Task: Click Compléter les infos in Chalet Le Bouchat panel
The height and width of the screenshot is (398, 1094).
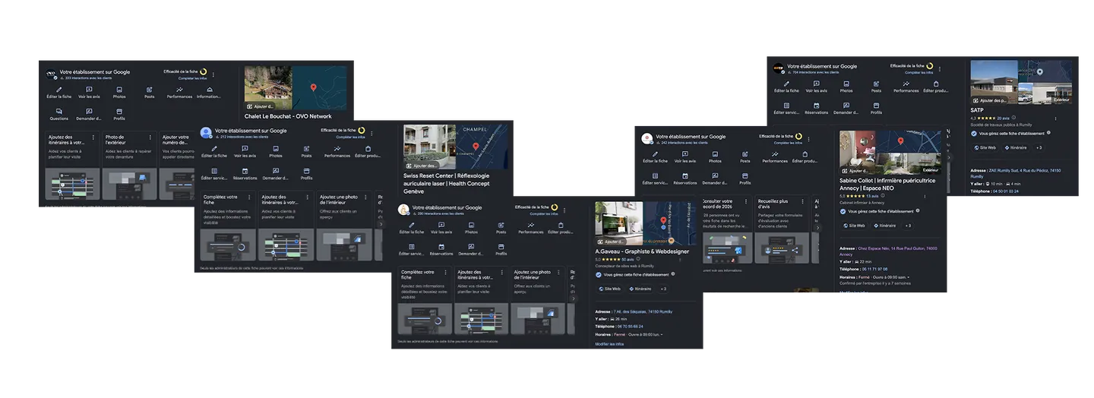Action: point(192,78)
